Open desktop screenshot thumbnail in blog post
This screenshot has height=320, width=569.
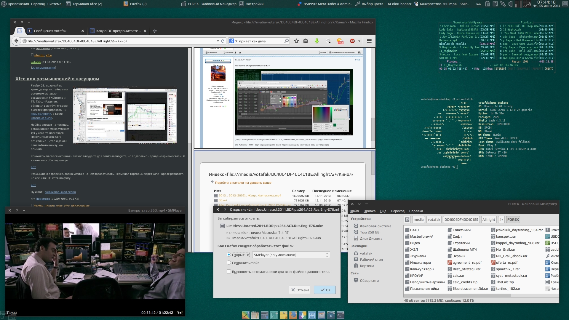point(125,115)
